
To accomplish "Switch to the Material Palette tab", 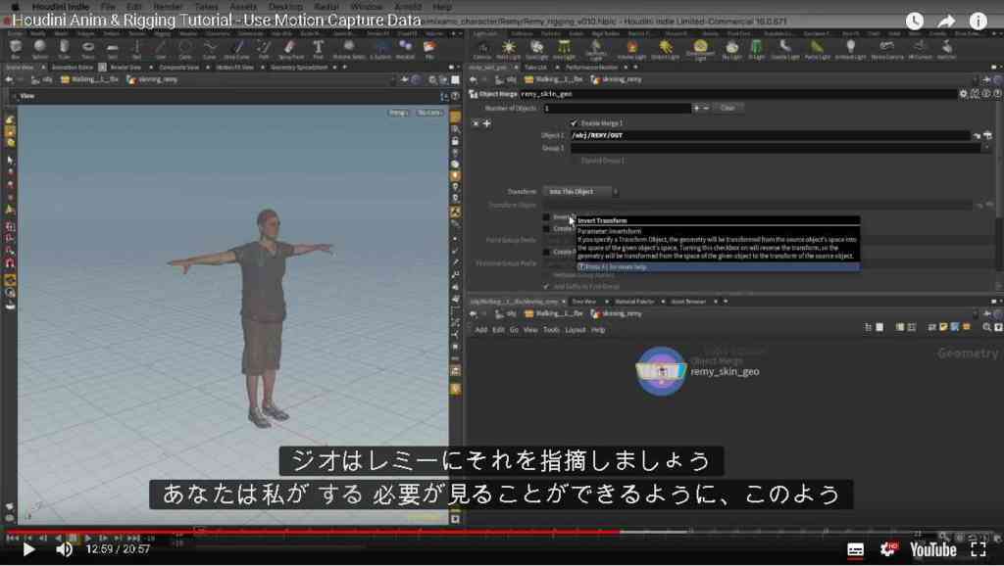I will (x=634, y=302).
